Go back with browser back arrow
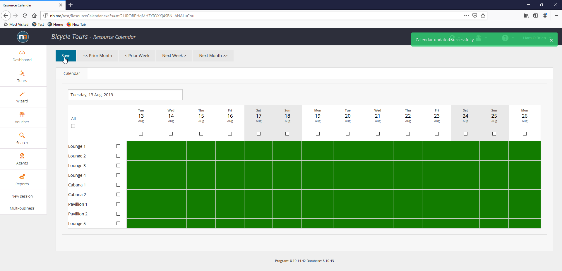Image resolution: width=562 pixels, height=271 pixels. click(6, 16)
